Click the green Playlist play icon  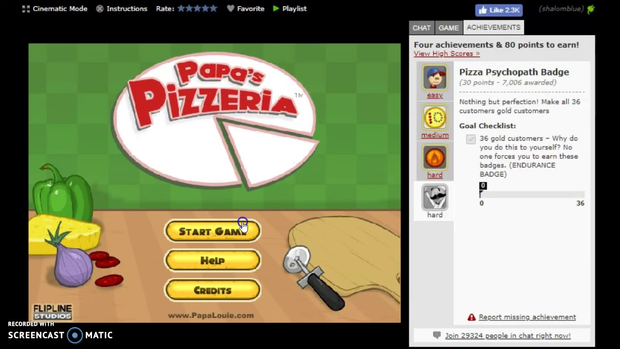coord(276,9)
